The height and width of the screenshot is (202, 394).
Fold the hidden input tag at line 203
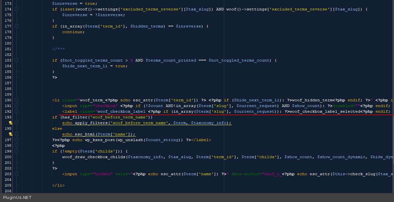[x=16, y=174]
